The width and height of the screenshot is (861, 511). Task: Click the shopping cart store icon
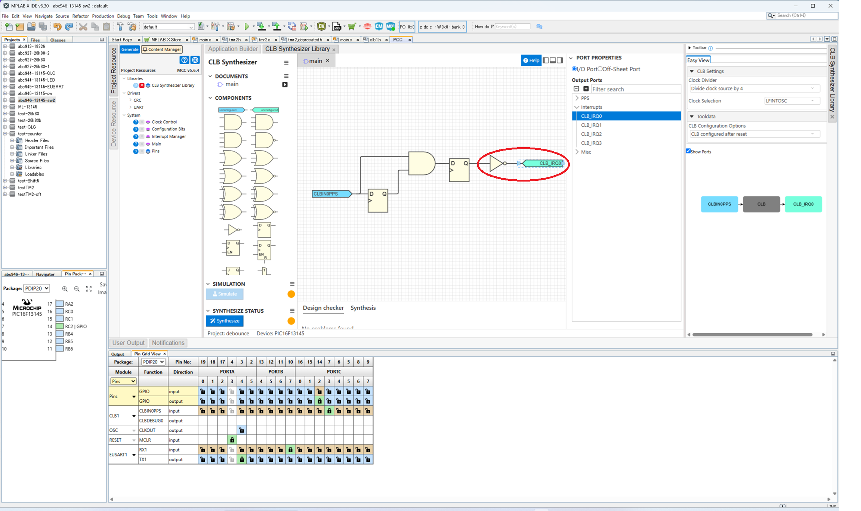[352, 27]
